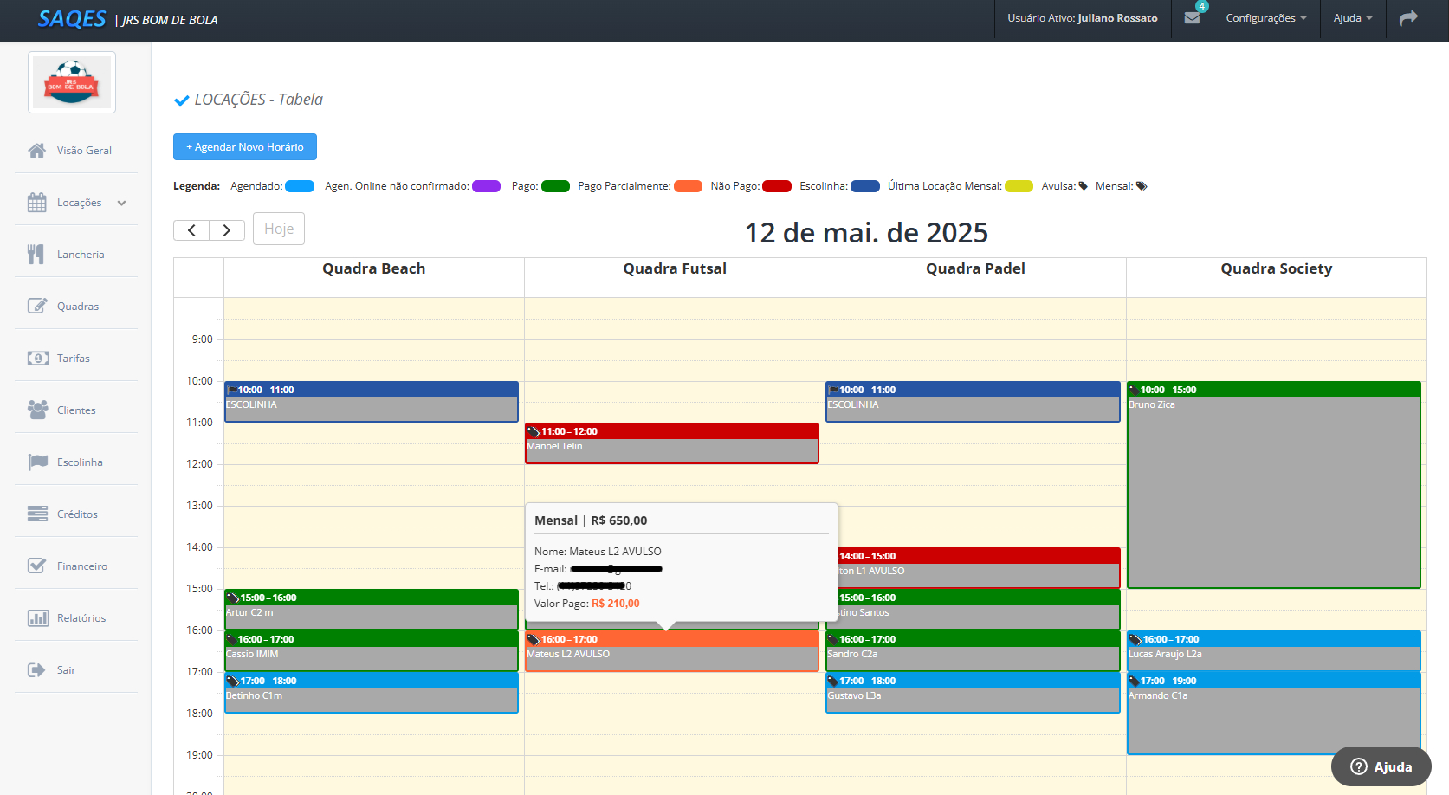This screenshot has height=795, width=1449.
Task: Open the Créditos menu item
Action: pyautogui.click(x=77, y=514)
